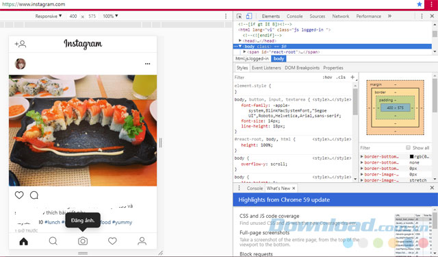Select html.js.logged-in breadcrumb
Viewport: 438px width, 257px height.
(x=252, y=59)
